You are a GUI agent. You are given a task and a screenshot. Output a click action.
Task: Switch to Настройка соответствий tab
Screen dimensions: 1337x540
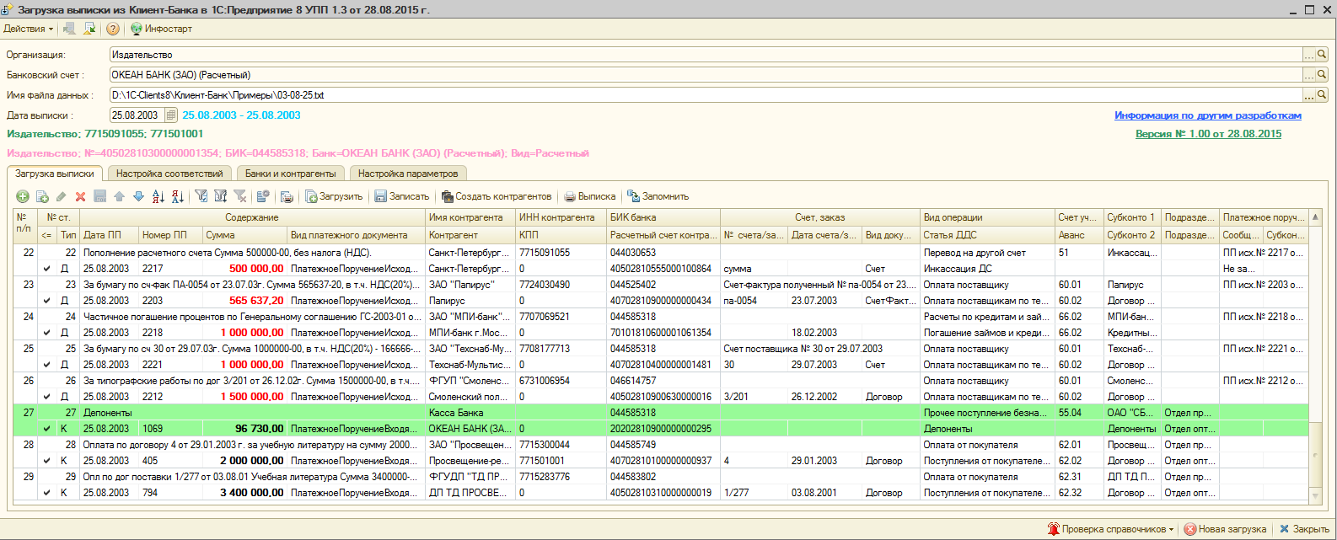[169, 174]
